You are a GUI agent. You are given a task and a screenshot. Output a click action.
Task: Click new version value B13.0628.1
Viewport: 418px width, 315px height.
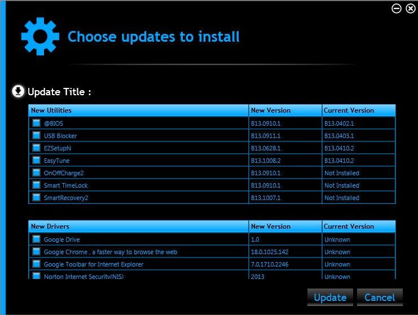(266, 148)
